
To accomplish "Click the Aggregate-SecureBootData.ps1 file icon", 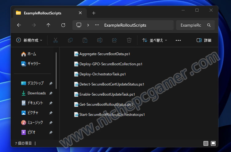I will point(76,54).
